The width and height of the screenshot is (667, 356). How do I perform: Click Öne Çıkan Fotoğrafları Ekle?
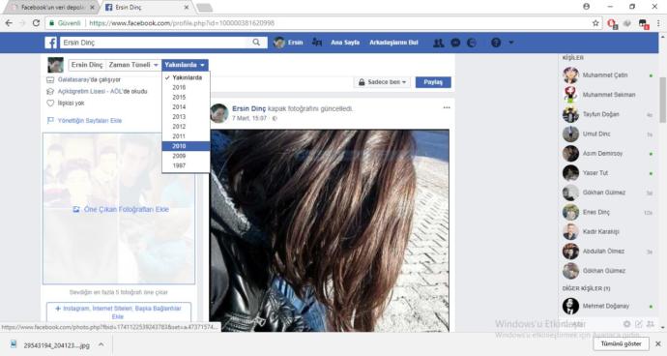(121, 209)
